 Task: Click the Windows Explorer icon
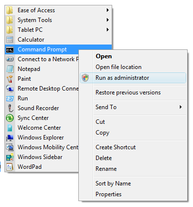[x=10, y=138]
